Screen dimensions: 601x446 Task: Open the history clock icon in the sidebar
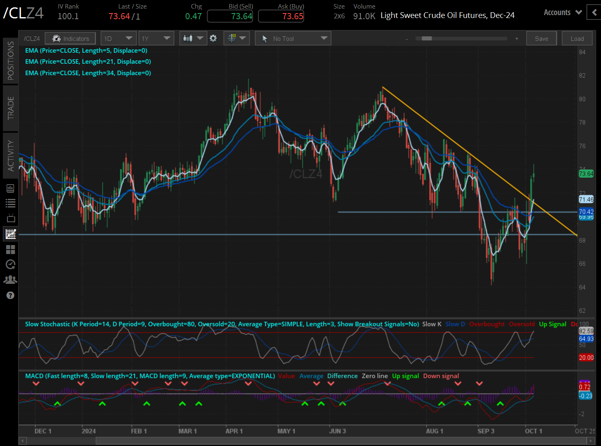tap(10, 264)
